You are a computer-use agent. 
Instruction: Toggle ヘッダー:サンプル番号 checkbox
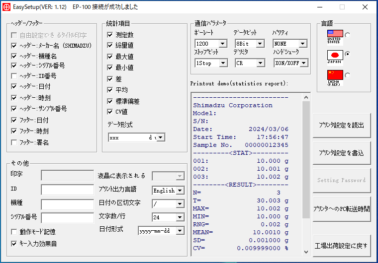tap(14, 109)
